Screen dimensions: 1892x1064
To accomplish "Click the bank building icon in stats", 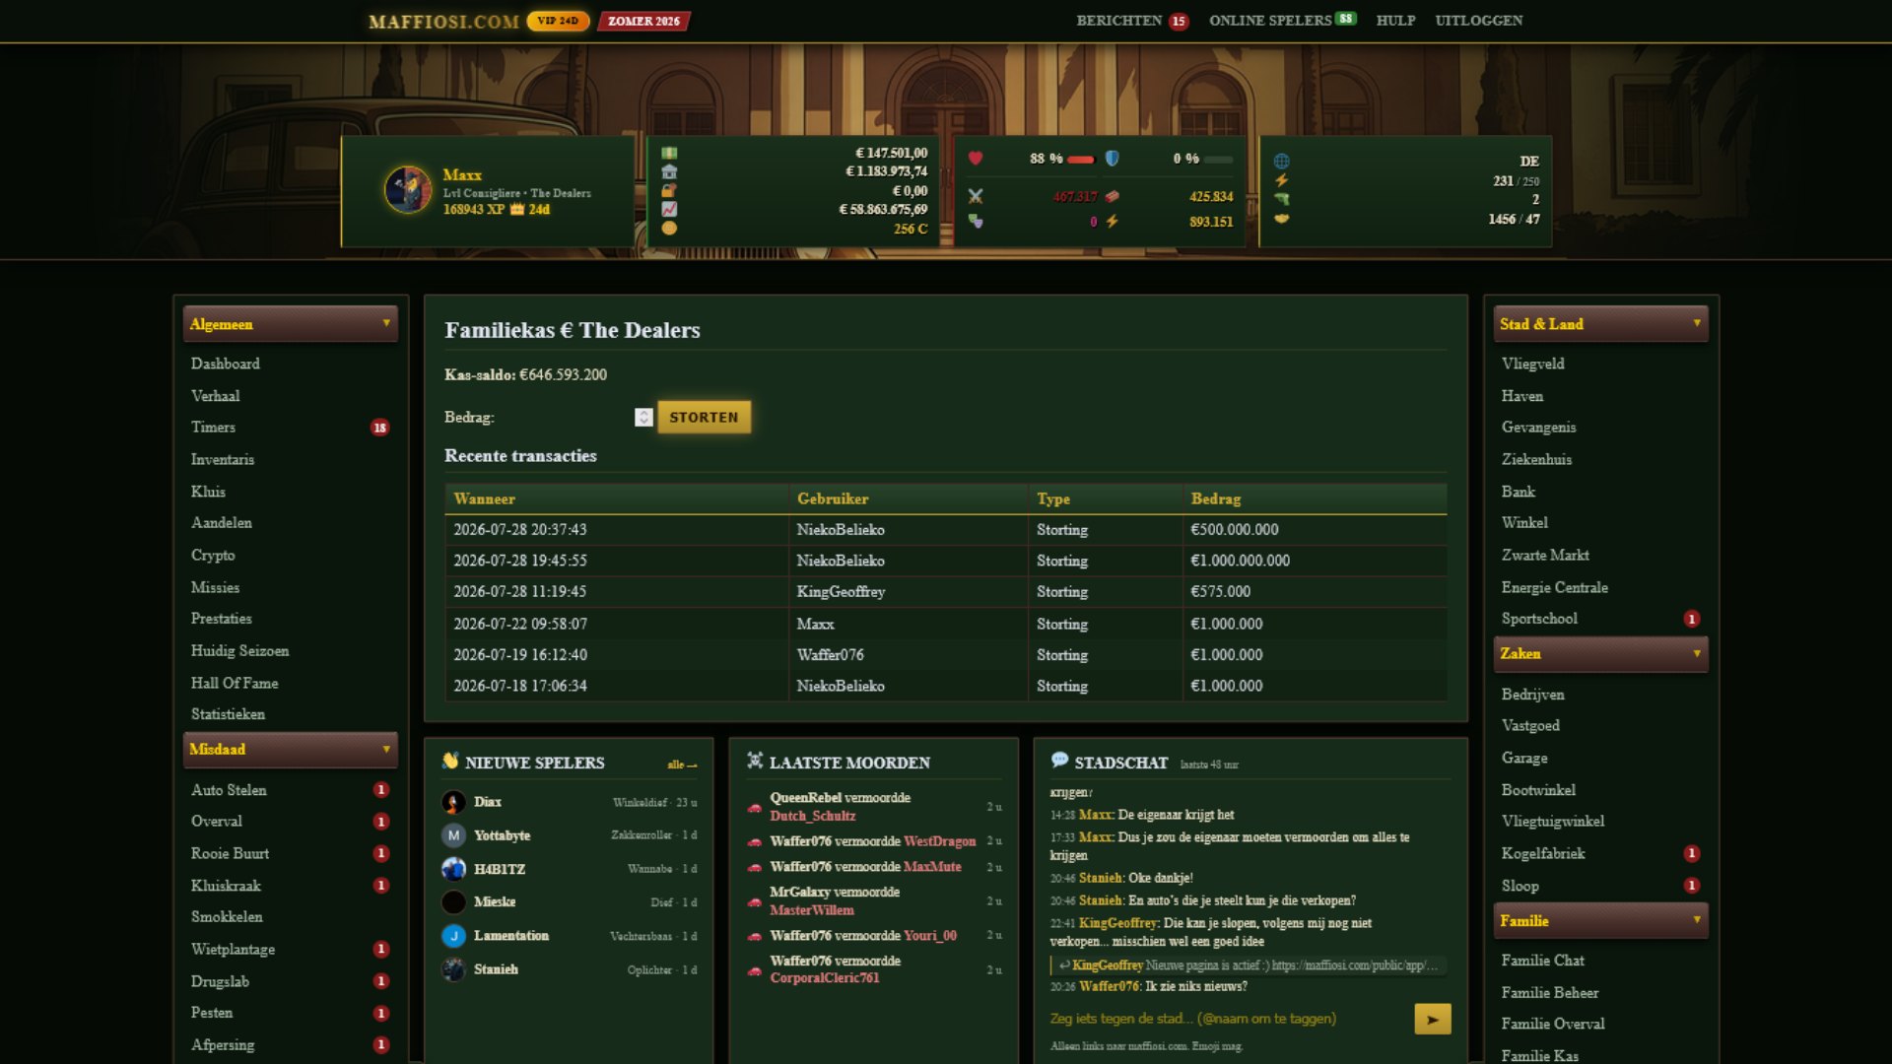I will click(669, 171).
